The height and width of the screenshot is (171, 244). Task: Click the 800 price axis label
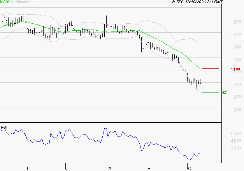(x=237, y=110)
